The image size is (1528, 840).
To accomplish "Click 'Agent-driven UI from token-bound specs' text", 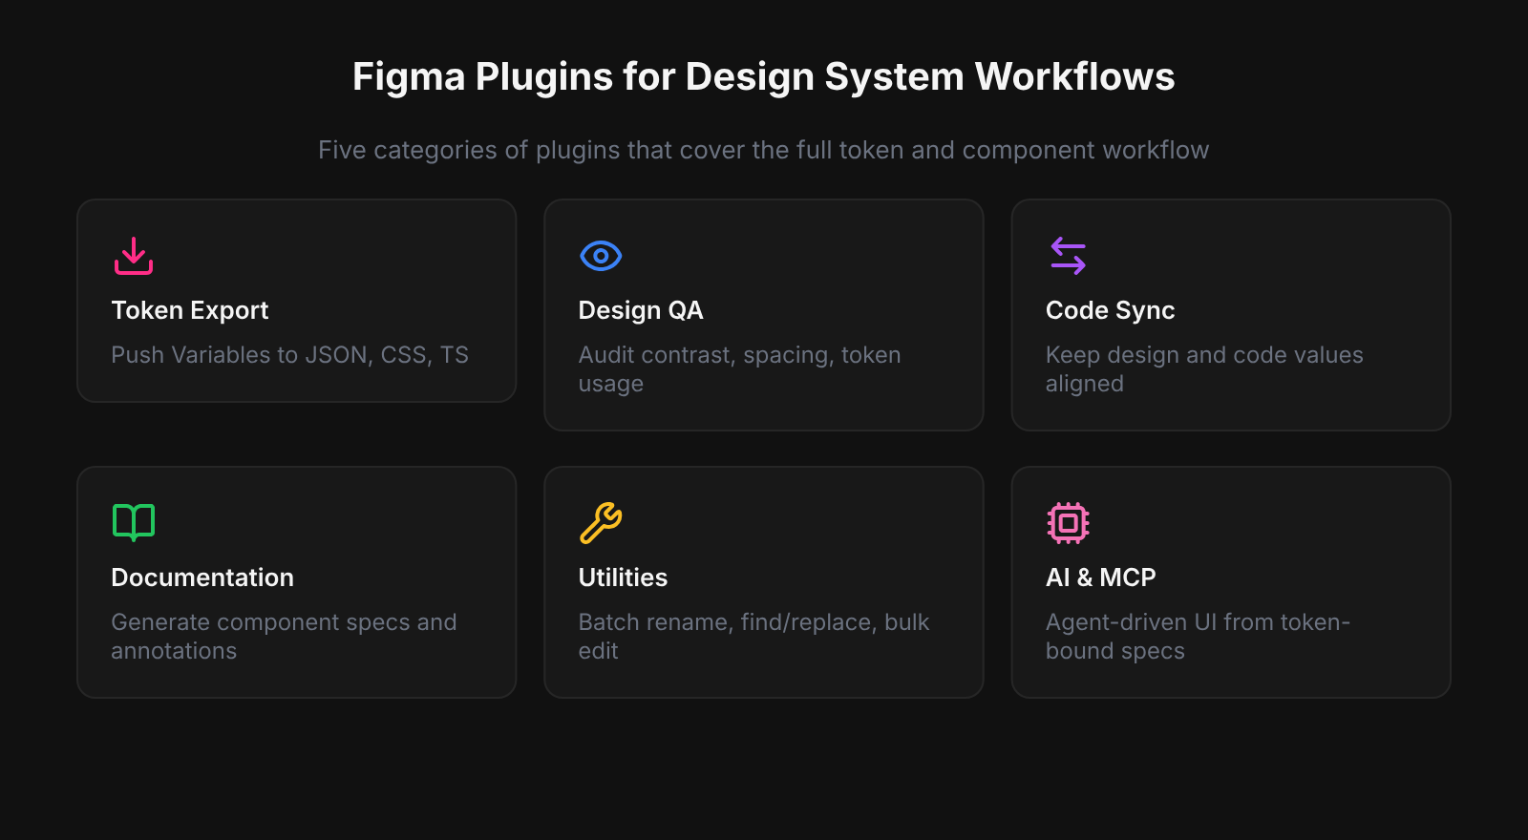I will [x=1198, y=637].
